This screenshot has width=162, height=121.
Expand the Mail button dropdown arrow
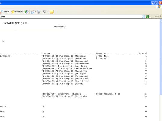(x=35, y=12)
